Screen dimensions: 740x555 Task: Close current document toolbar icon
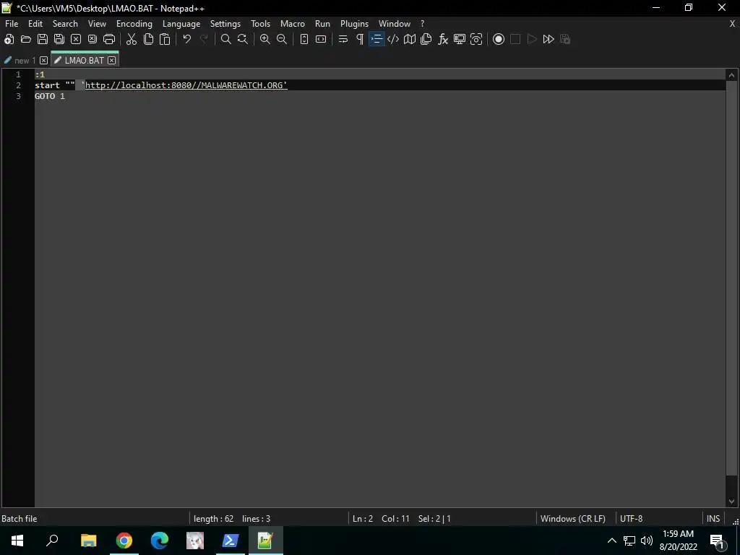click(x=75, y=39)
